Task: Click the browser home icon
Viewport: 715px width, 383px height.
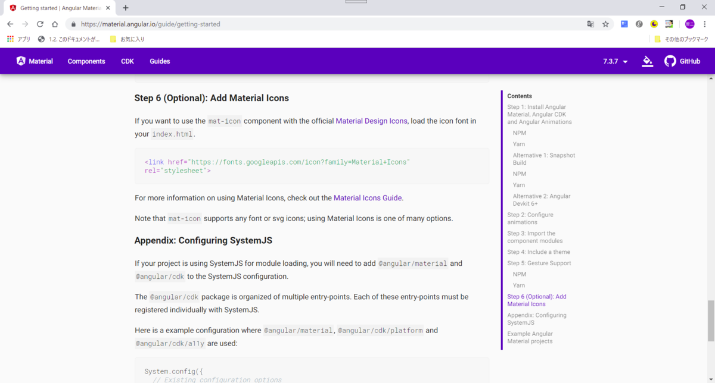Action: [x=55, y=24]
